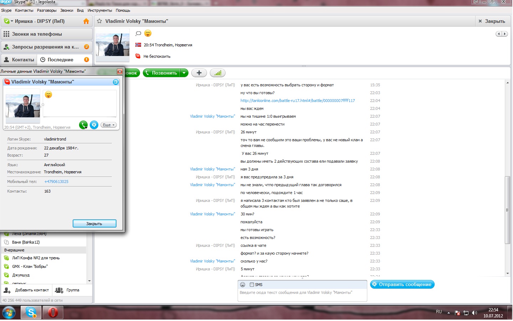513x321 pixels.
Task: Click Vladimir's photo in profile window
Action: (23, 106)
